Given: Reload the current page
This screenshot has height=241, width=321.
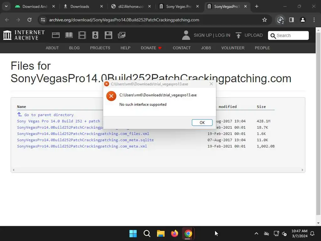Looking at the screenshot, I should click(x=29, y=20).
